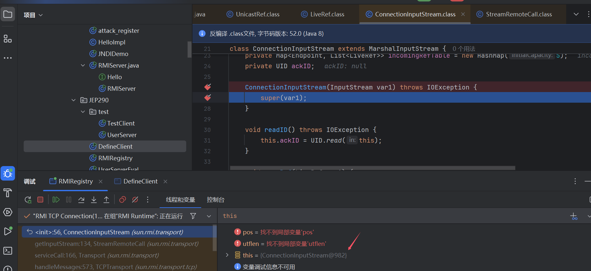
Task: Select RMIServer class under RMIServer.java
Action: [x=121, y=89]
